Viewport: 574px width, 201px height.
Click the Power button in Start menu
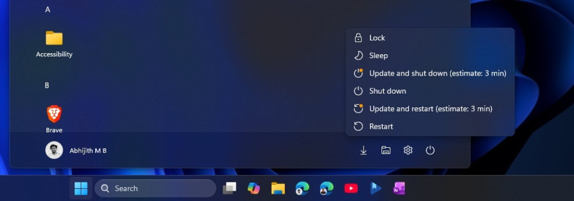[x=430, y=150]
